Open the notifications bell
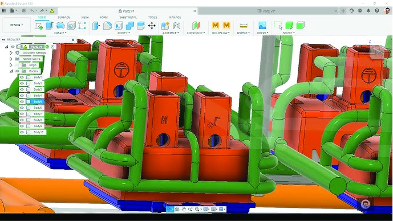Image resolution: width=393 pixels, height=221 pixels. (368, 11)
